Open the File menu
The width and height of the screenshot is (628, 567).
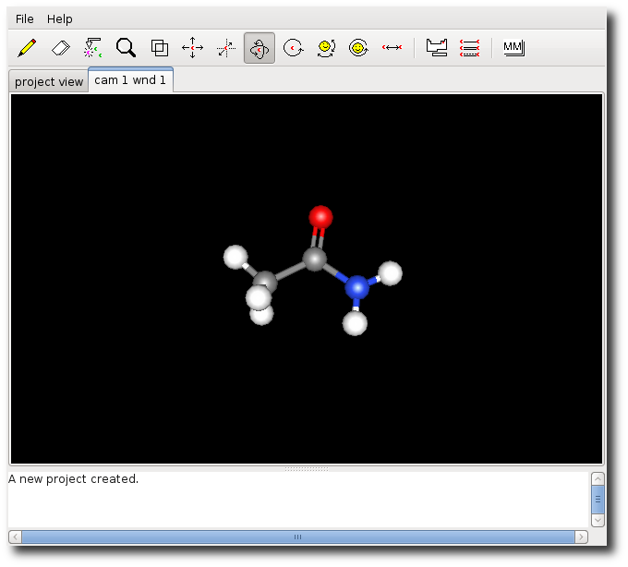click(x=24, y=18)
